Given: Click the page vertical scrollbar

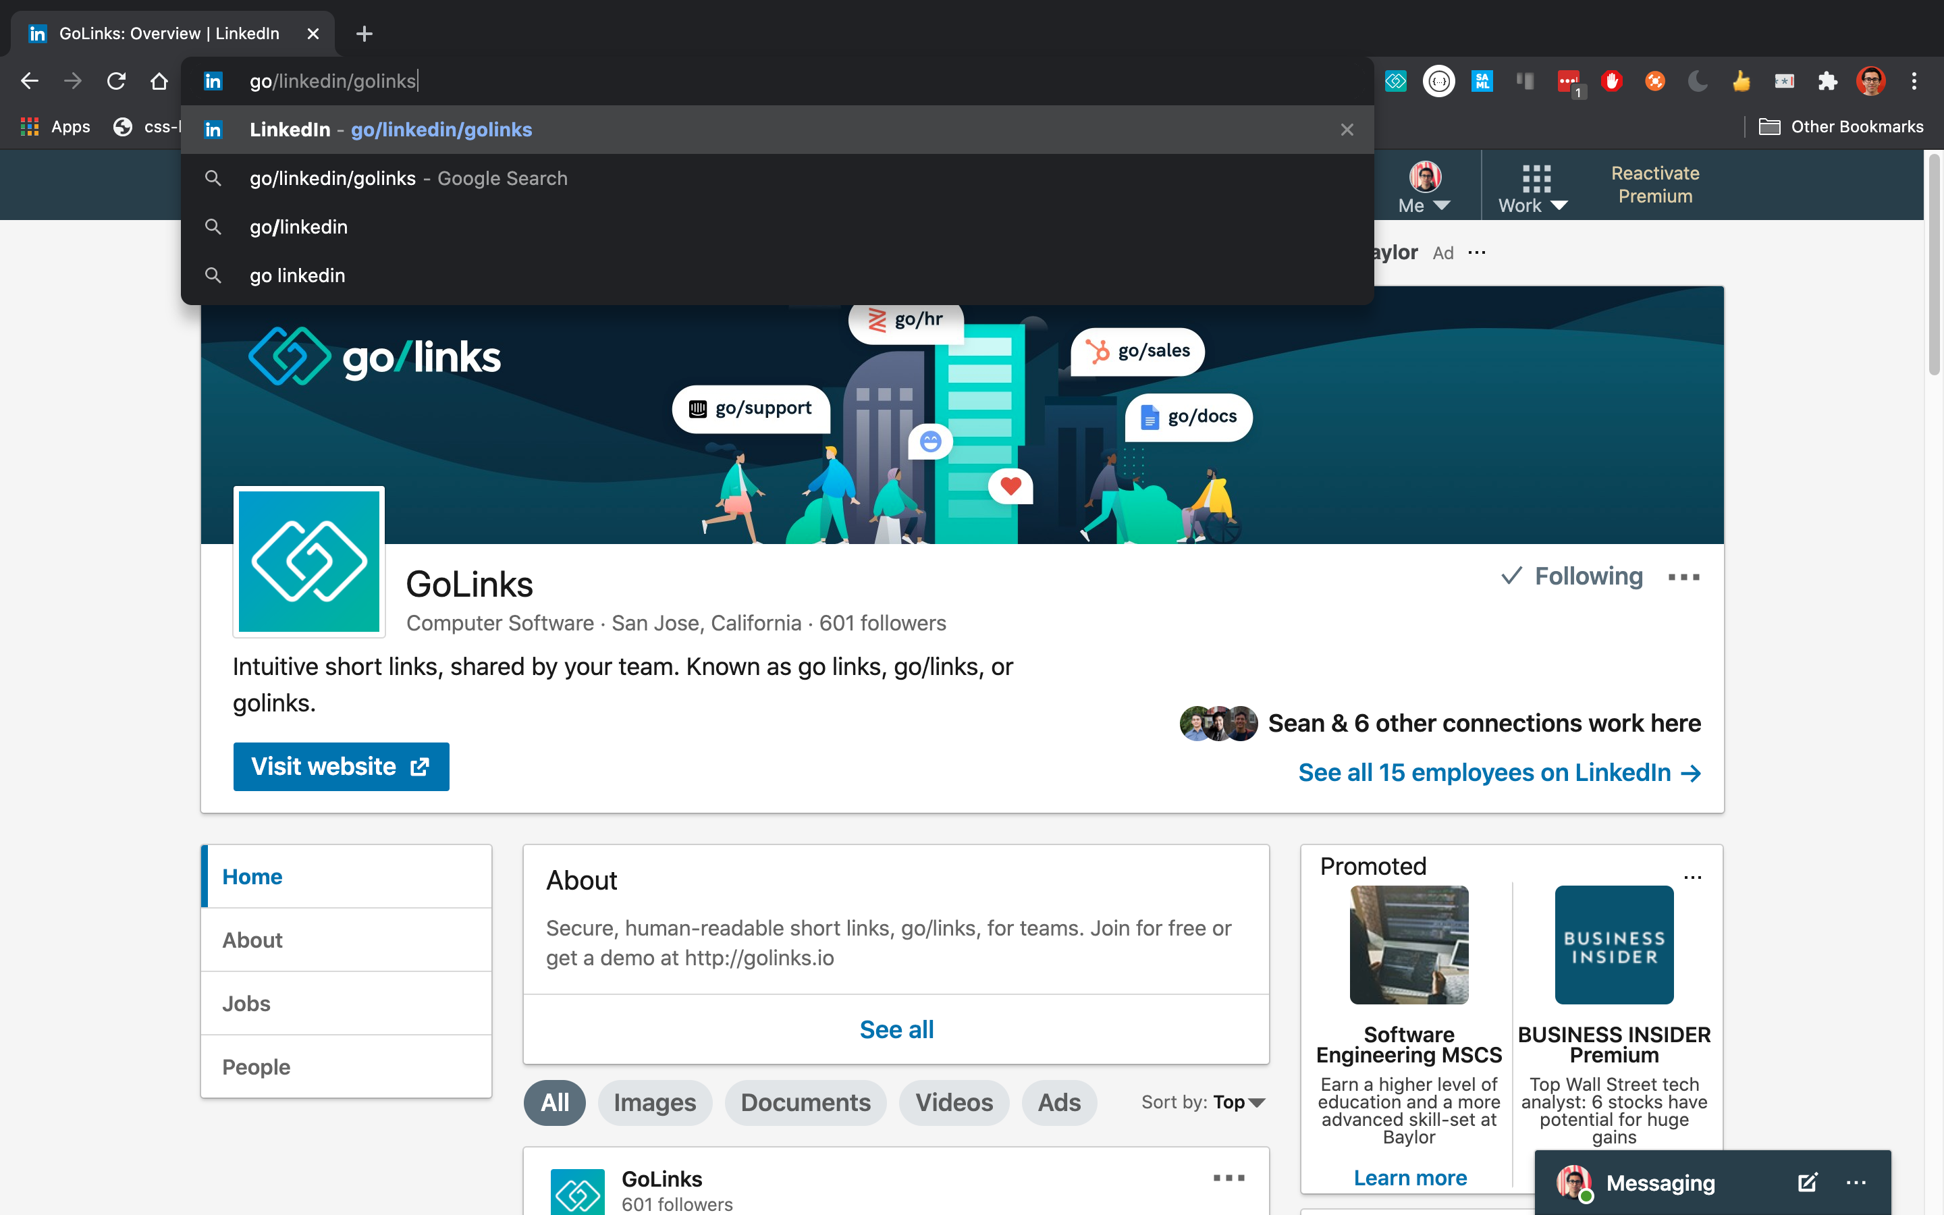Looking at the screenshot, I should click(x=1934, y=265).
